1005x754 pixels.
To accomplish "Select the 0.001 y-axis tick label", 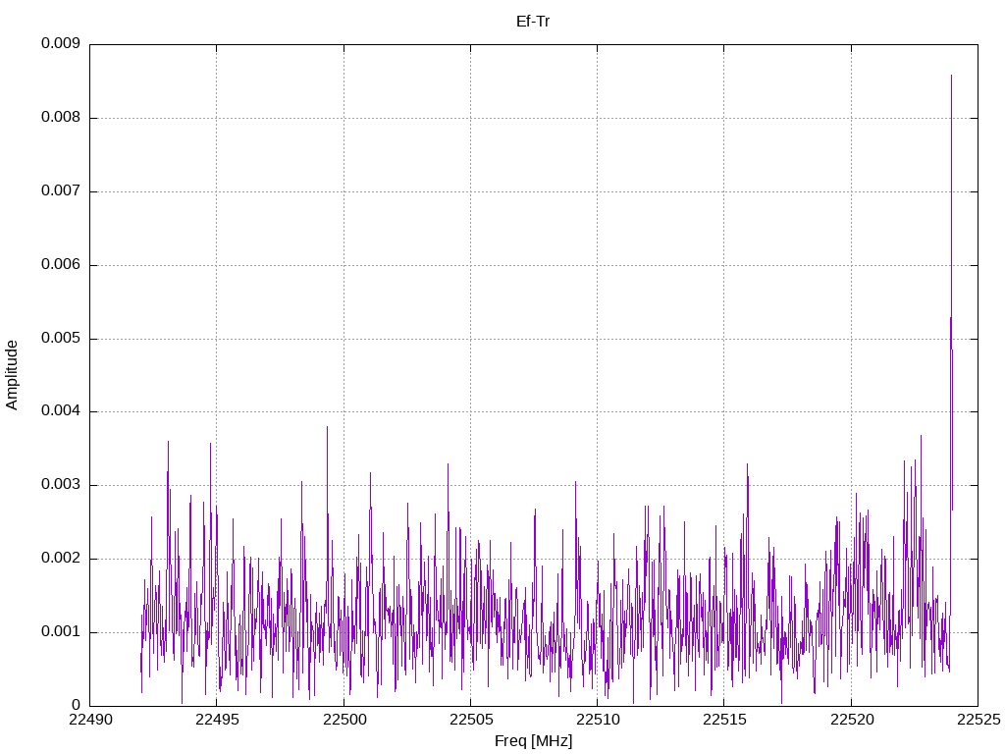I will click(x=60, y=632).
